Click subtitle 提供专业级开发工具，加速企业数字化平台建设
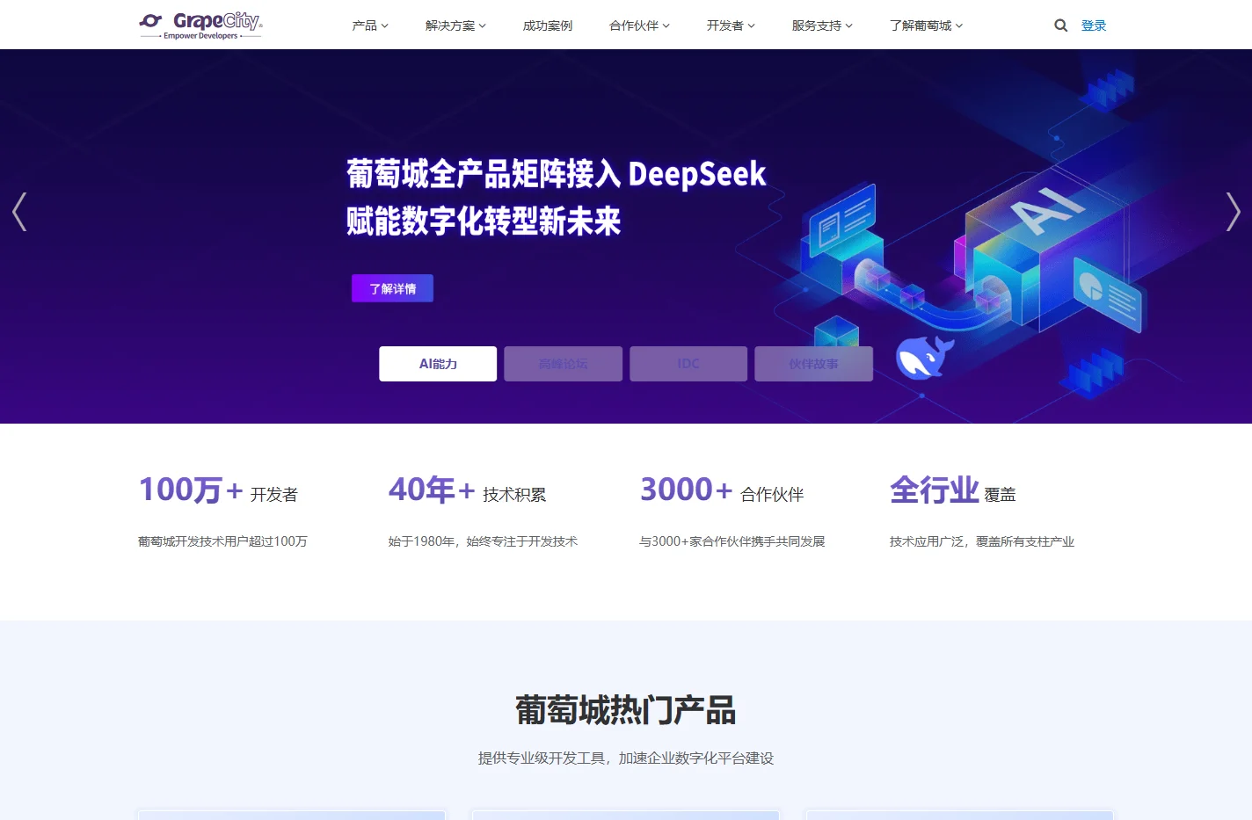Viewport: 1252px width, 820px height. 626,758
